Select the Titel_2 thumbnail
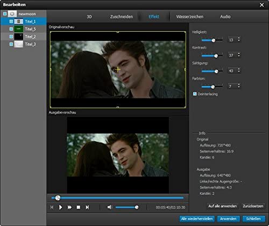Viewport: 269px width, 226px height. click(19, 37)
